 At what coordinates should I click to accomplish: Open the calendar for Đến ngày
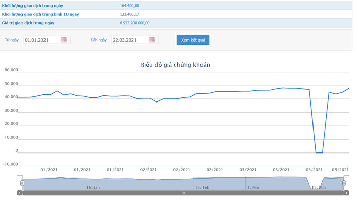click(152, 40)
